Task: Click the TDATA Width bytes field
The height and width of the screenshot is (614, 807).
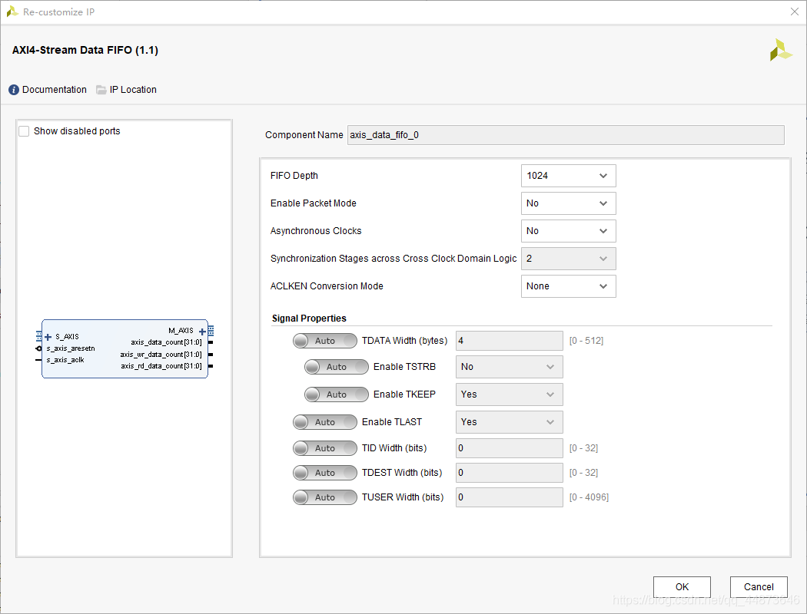Action: tap(509, 341)
